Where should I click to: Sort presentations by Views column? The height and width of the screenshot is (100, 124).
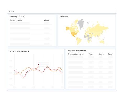click(91, 54)
